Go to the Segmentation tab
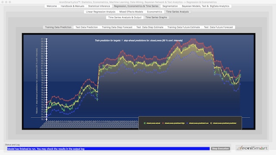276x155 pixels. pos(170,6)
